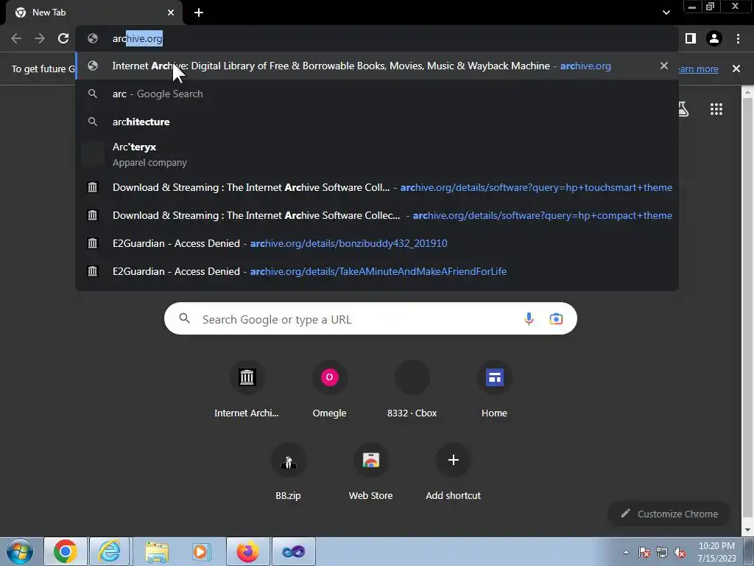The width and height of the screenshot is (754, 566).
Task: Click Add shortcut plus tile
Action: pos(453,472)
